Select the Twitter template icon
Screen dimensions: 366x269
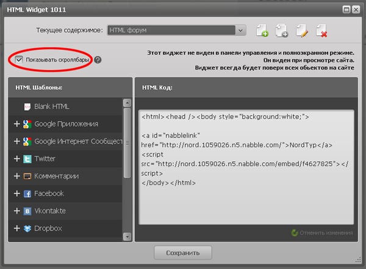click(27, 159)
